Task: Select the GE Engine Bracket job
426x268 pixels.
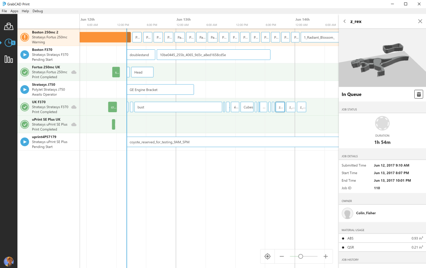Action: 160,89
